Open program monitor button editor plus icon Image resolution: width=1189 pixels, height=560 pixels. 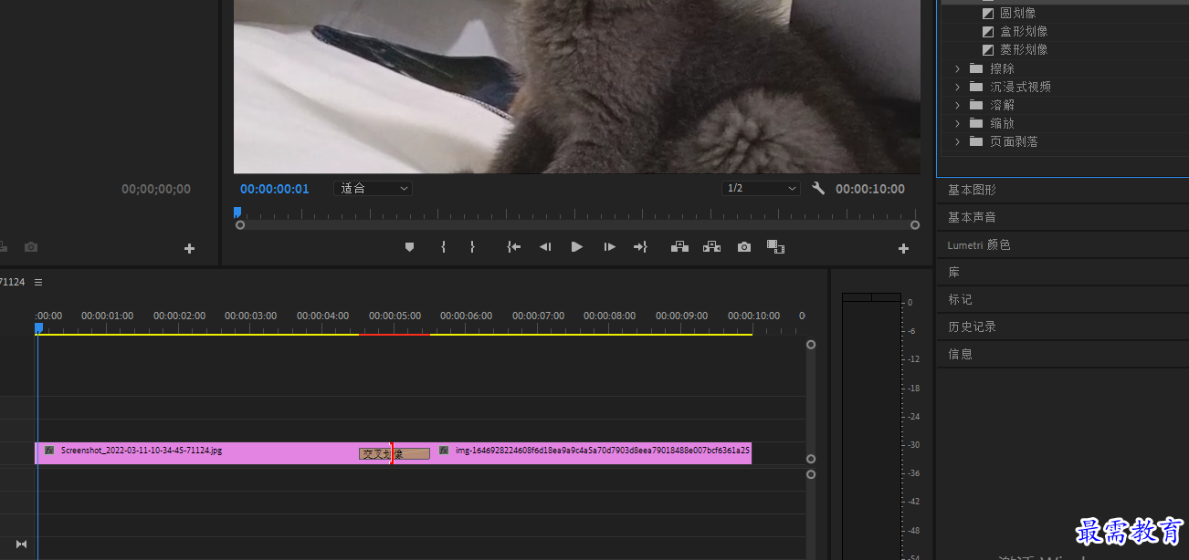903,248
